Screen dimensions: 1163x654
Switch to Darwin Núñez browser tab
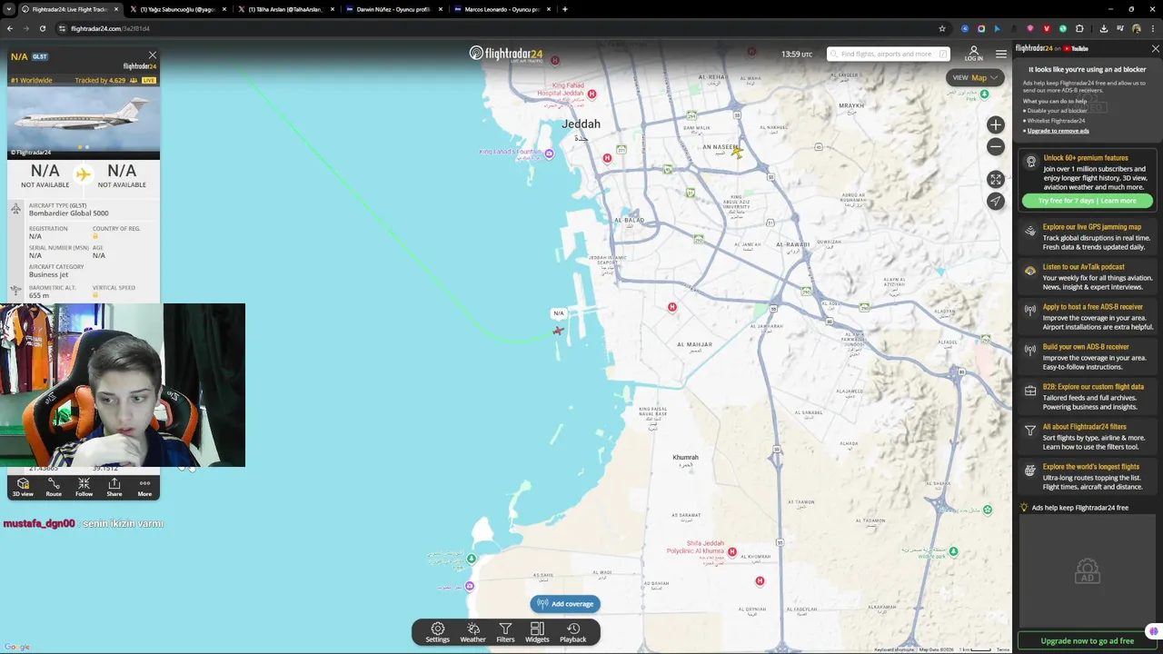[x=393, y=9]
